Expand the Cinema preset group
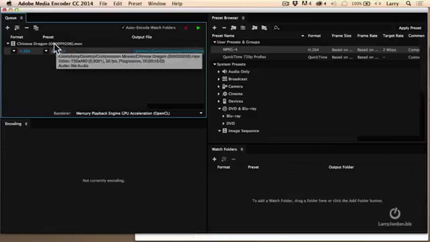430x242 pixels. coord(219,94)
